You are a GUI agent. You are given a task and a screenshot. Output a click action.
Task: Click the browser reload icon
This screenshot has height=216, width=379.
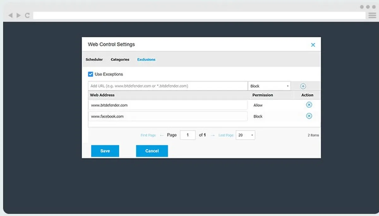[27, 15]
